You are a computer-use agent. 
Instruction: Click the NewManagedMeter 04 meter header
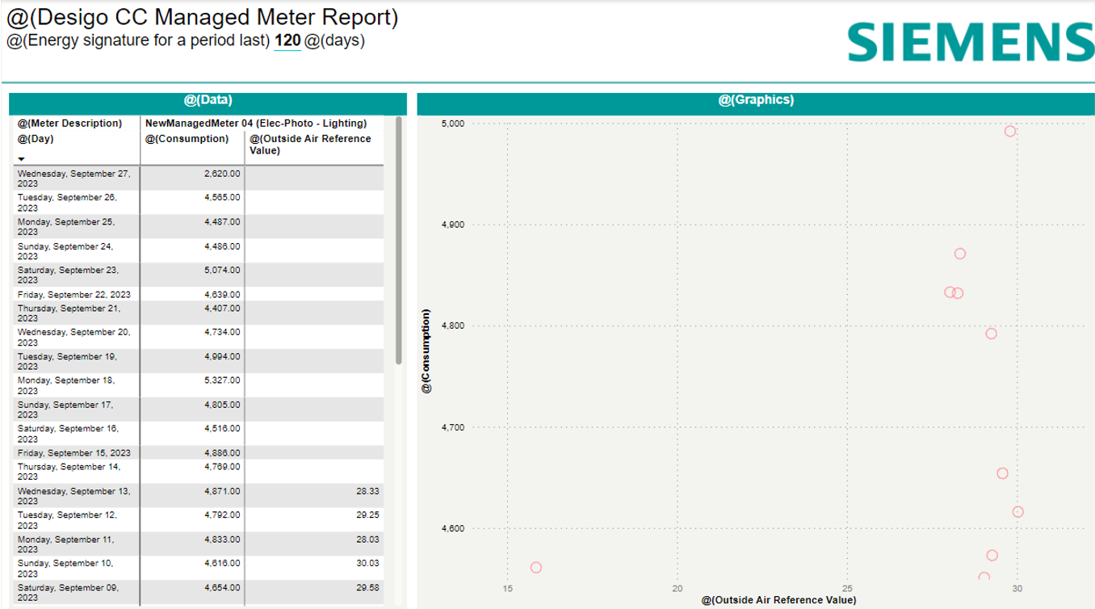(x=256, y=124)
